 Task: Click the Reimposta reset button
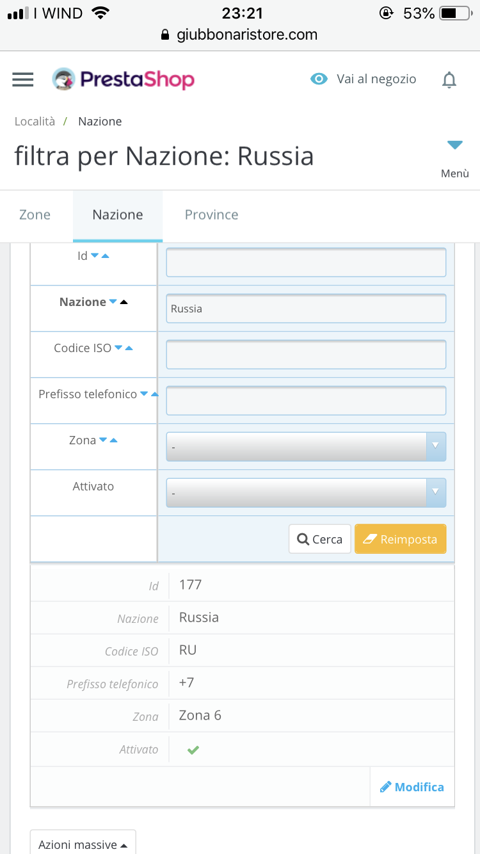point(401,539)
